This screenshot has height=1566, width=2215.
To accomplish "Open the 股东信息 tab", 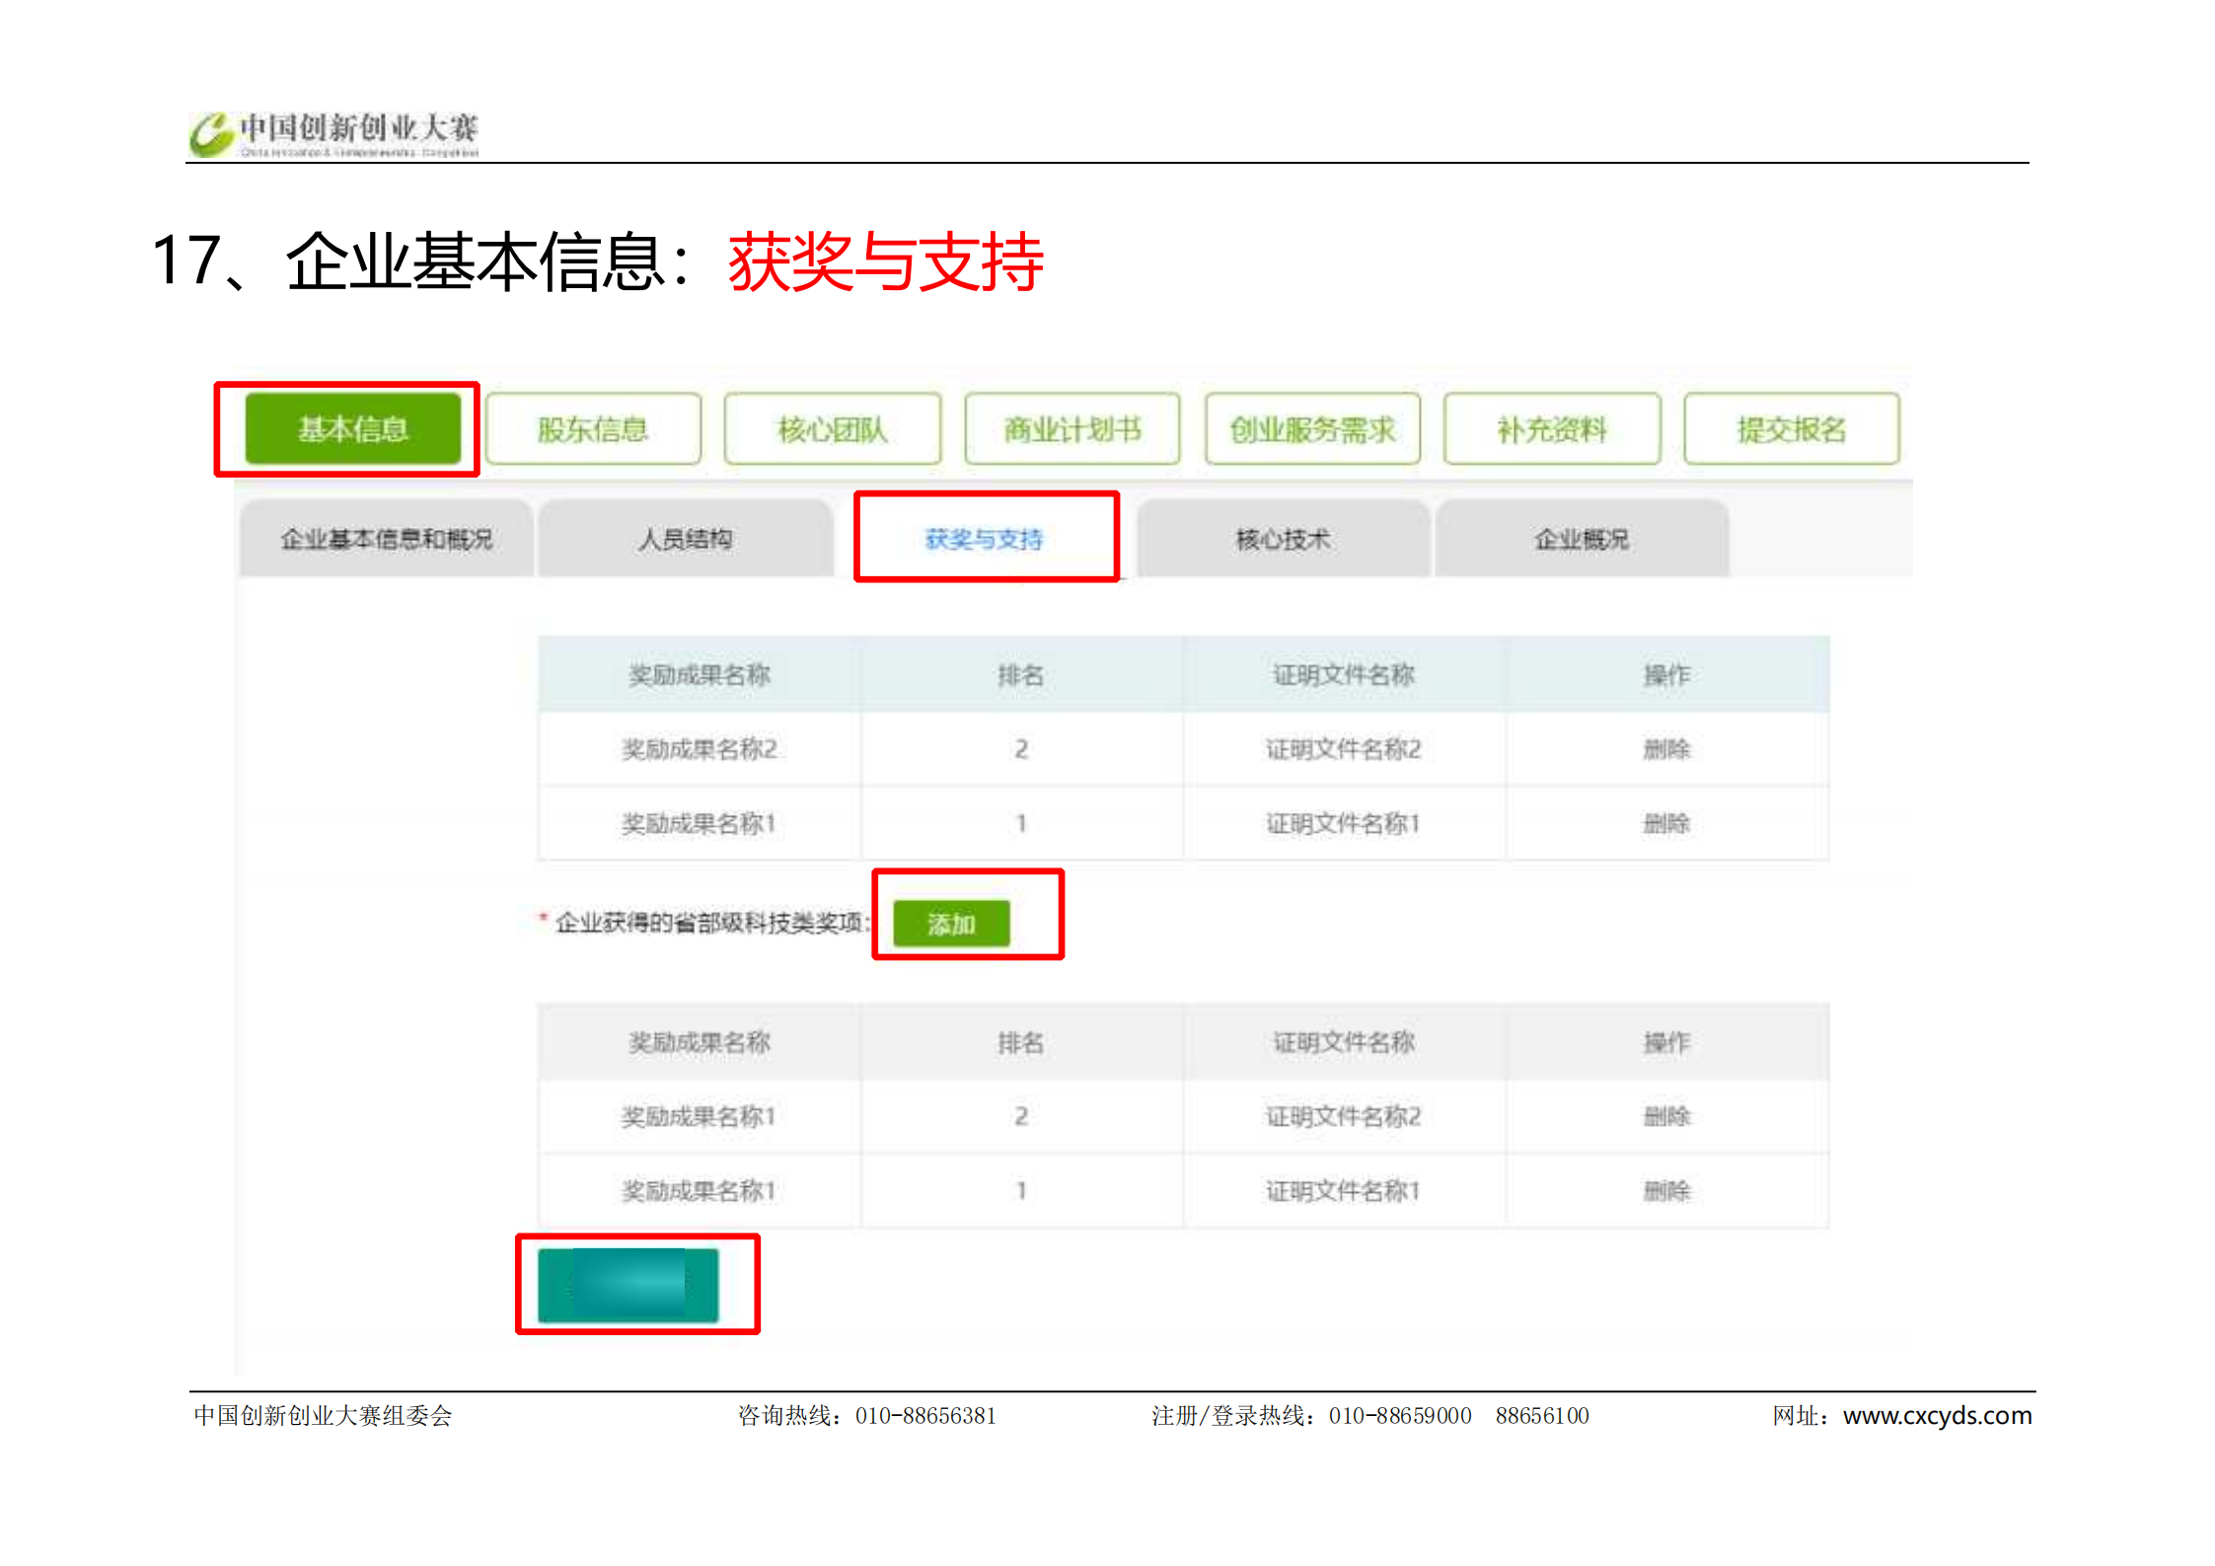I will pos(593,429).
